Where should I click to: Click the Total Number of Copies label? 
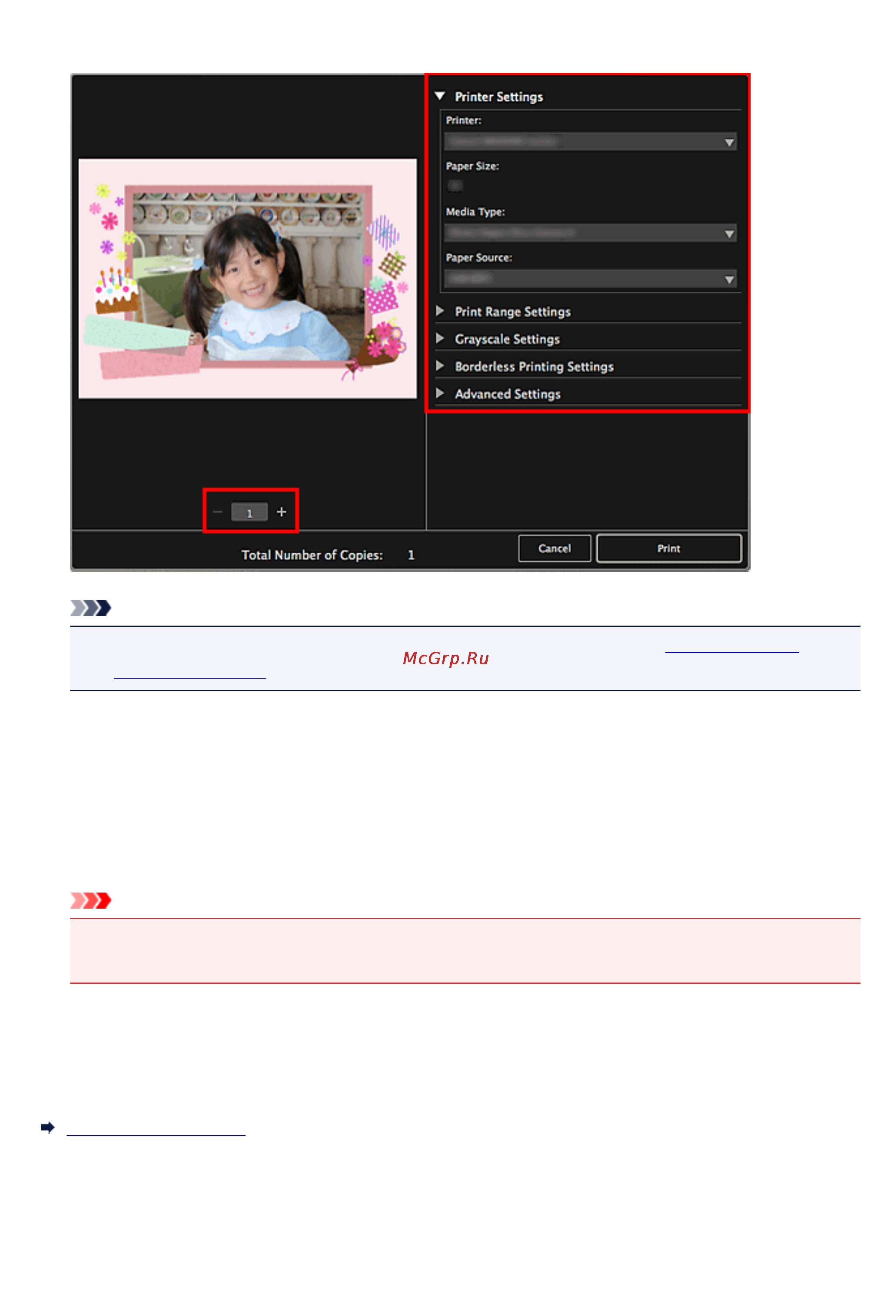(312, 555)
